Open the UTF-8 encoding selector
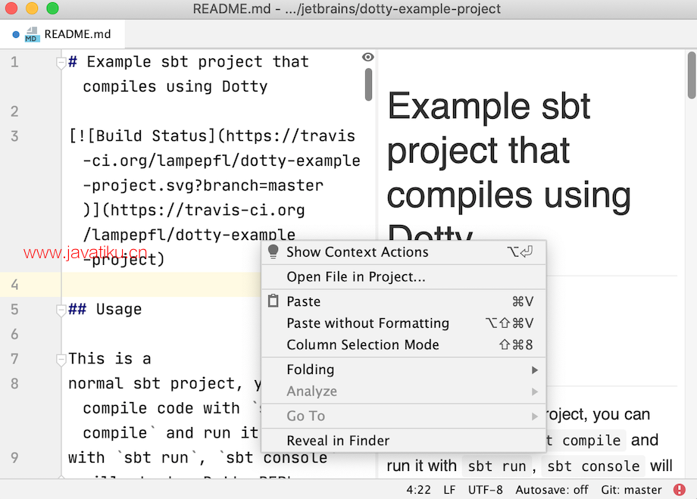The image size is (697, 499). [486, 490]
